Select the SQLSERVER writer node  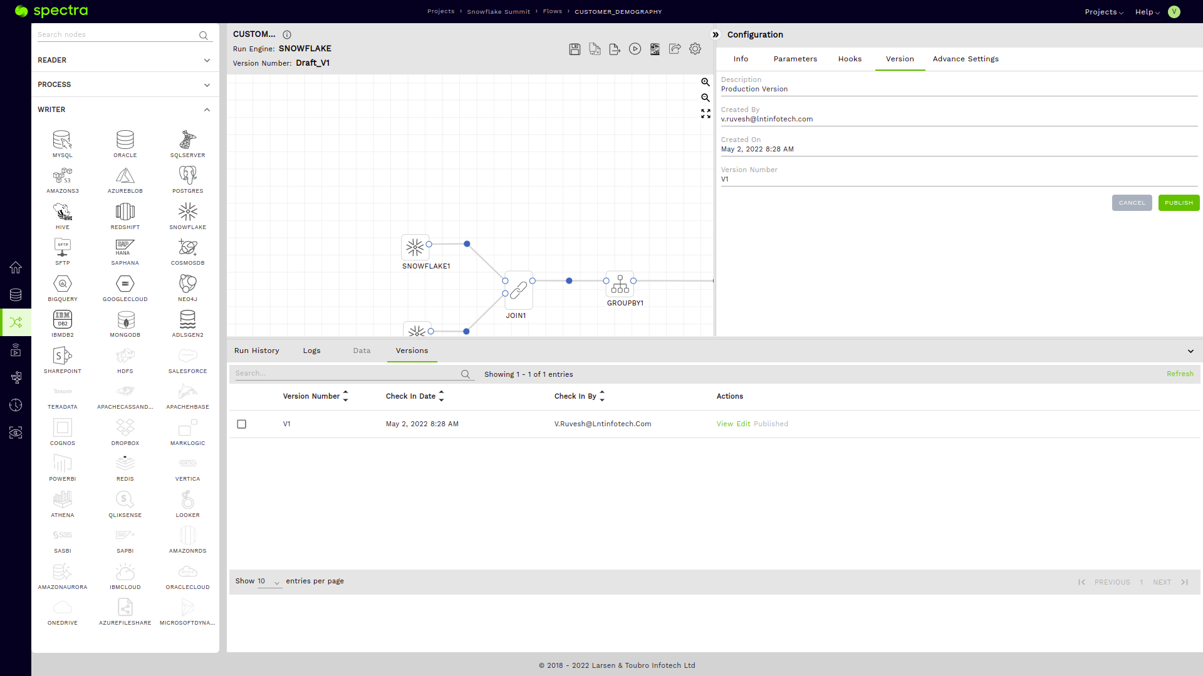click(x=188, y=144)
